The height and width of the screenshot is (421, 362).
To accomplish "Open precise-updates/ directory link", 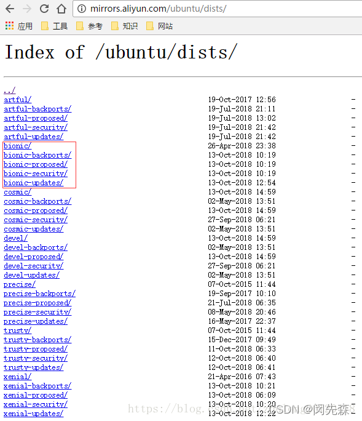I will pyautogui.click(x=36, y=321).
